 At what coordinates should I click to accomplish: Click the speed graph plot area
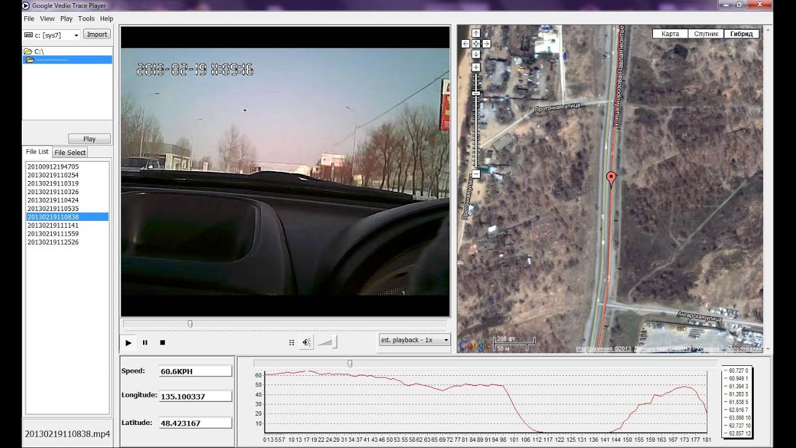(486, 401)
